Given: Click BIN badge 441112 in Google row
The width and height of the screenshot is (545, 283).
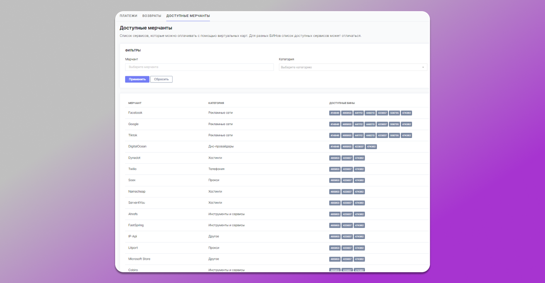Looking at the screenshot, I should coord(358,124).
